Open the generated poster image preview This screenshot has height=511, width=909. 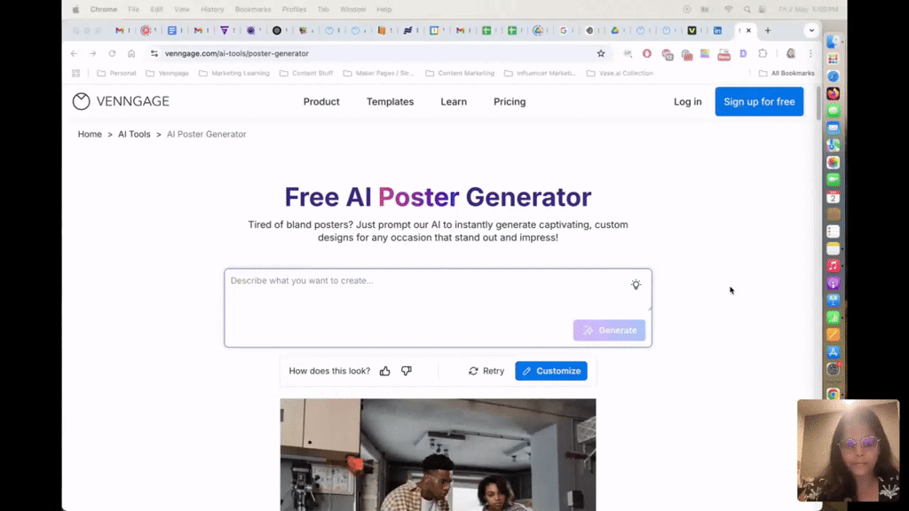[438, 454]
